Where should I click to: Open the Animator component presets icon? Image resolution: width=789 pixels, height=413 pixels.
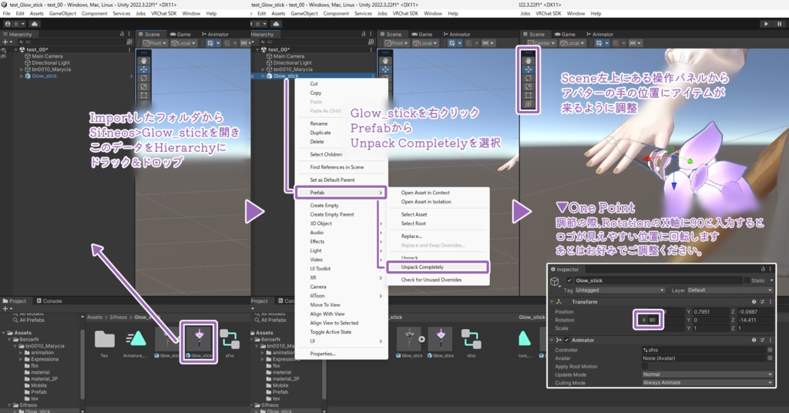pos(762,340)
